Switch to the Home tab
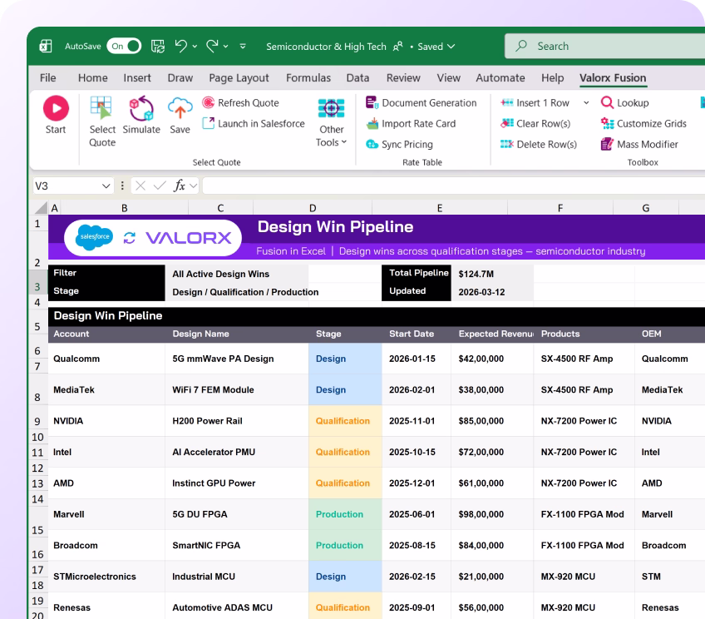This screenshot has width=705, height=619. click(x=92, y=78)
